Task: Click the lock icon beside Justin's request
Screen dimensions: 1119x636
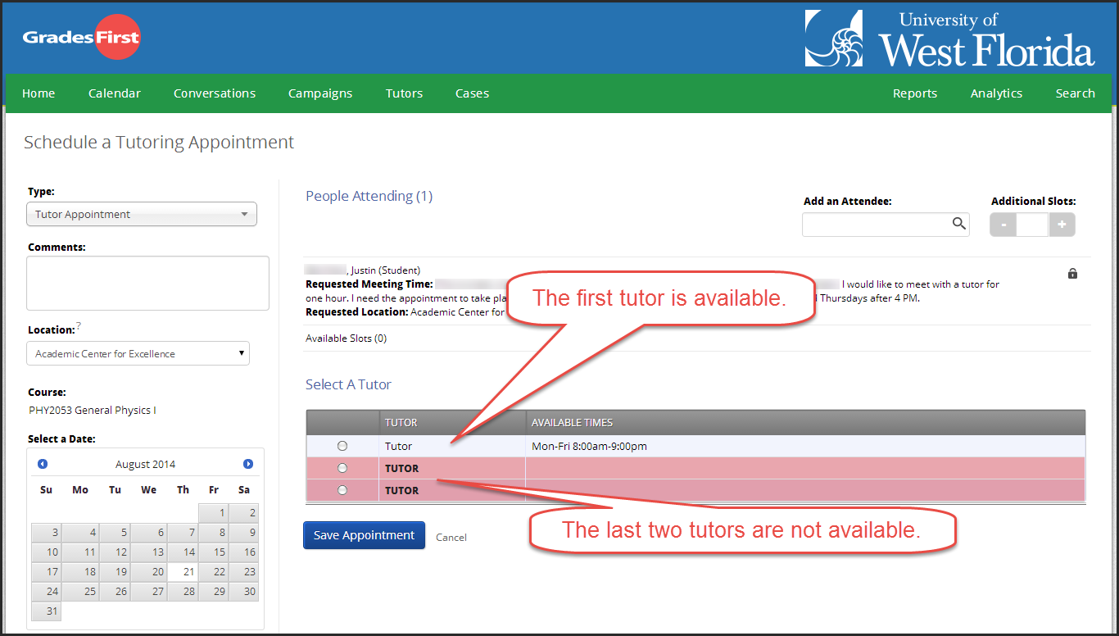Action: 1073,274
